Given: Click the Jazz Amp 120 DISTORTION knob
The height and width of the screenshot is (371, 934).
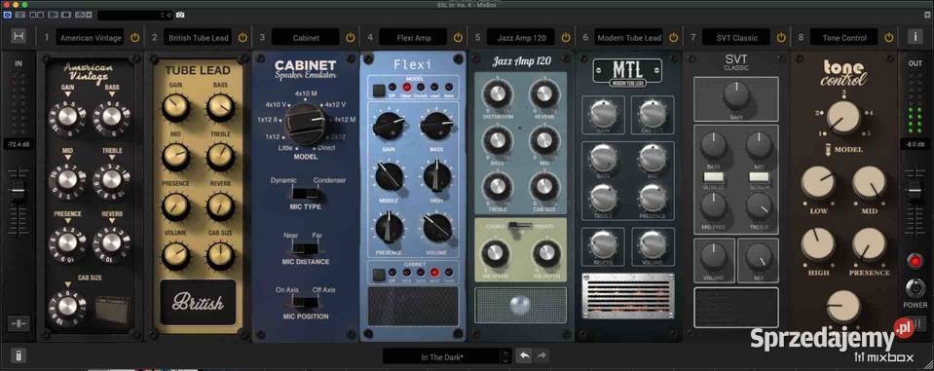Looking at the screenshot, I should coord(497,94).
